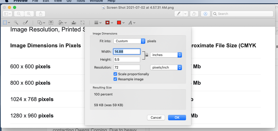Image resolution: width=278 pixels, height=131 pixels.
Task: Choose the Sketch drawing tool
Action: coord(25,23)
